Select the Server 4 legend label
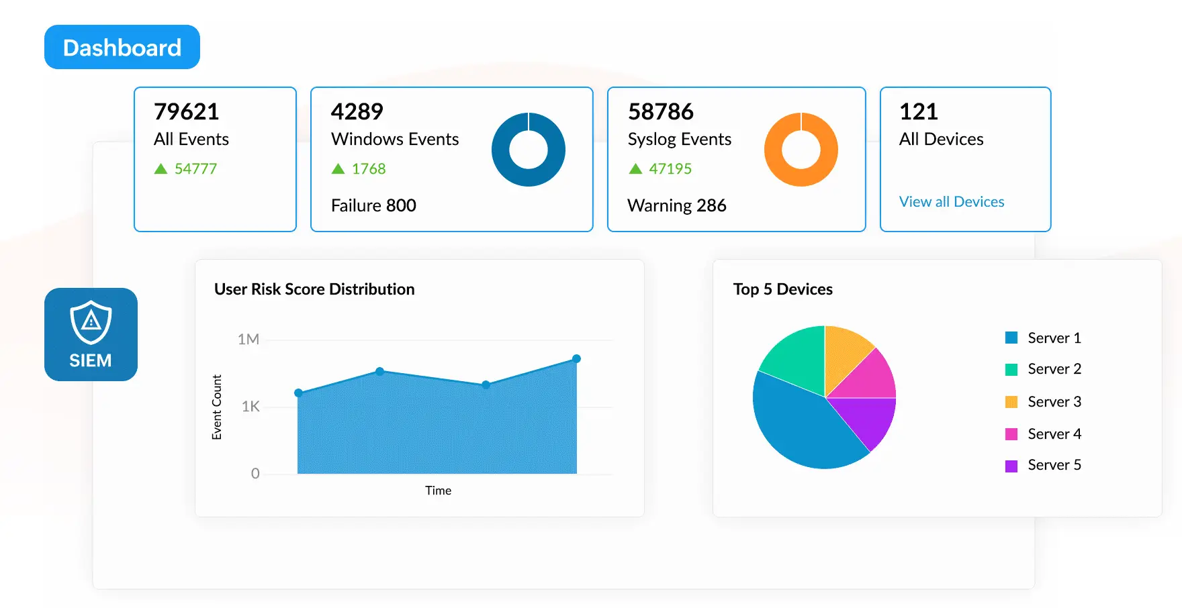Viewport: 1182px width, 608px height. (1054, 434)
